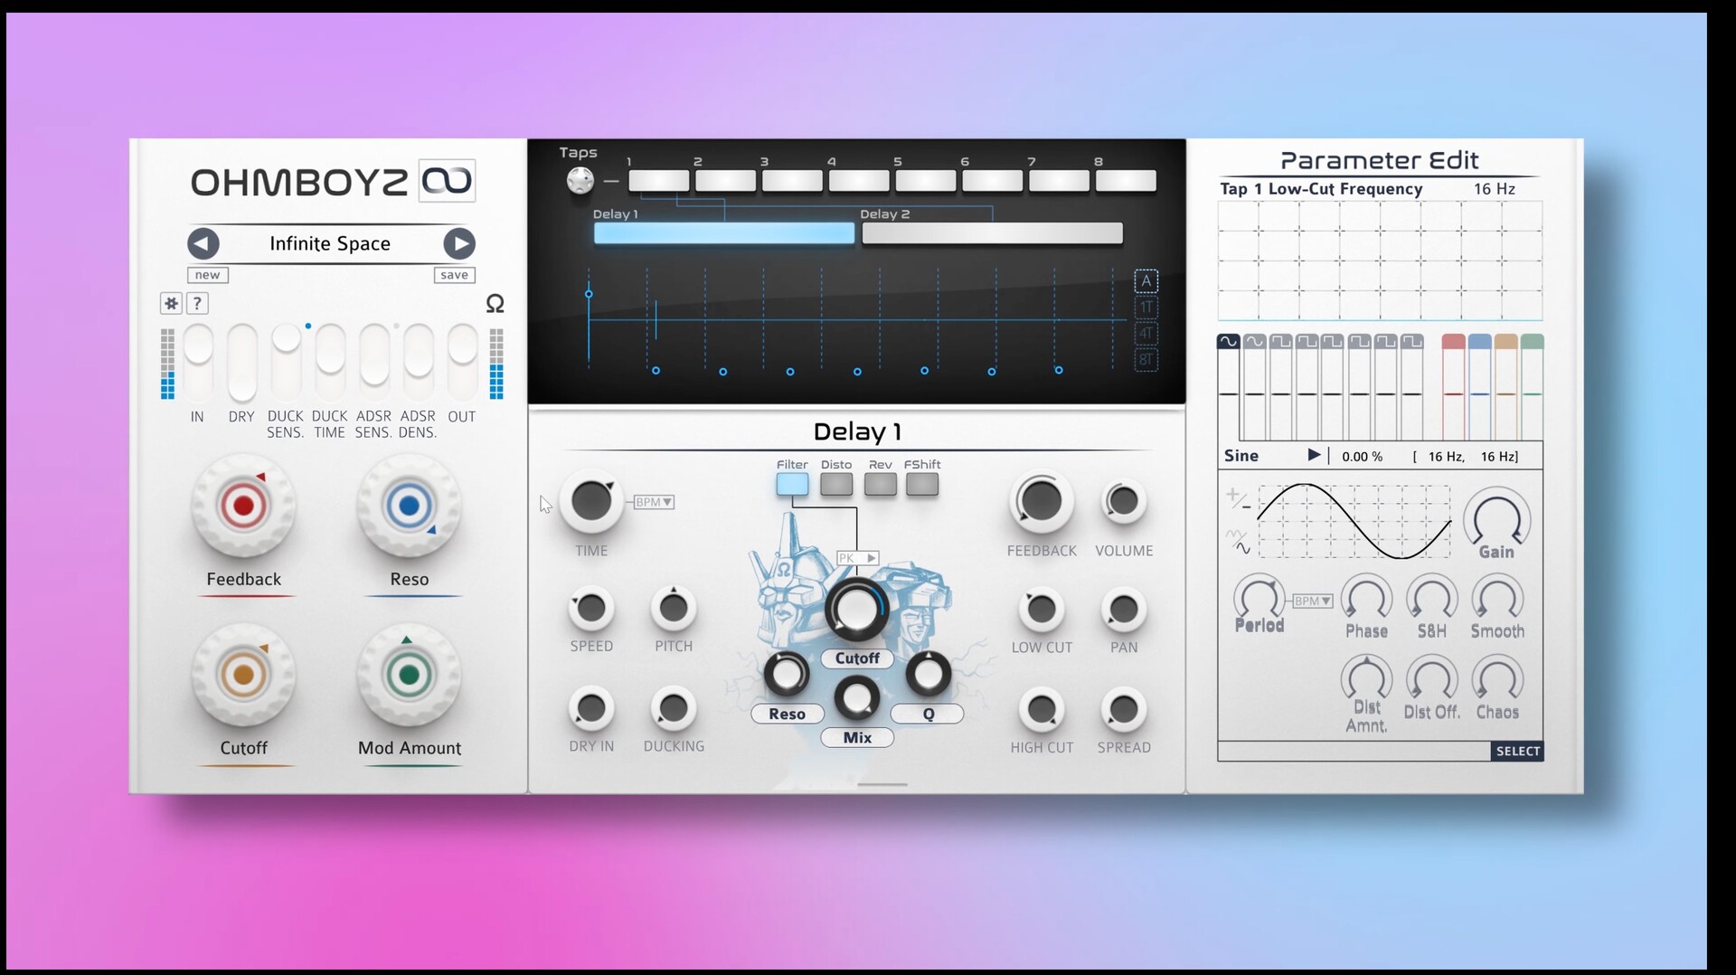This screenshot has width=1736, height=975.
Task: Select the Delay 2 bar
Action: (x=992, y=233)
